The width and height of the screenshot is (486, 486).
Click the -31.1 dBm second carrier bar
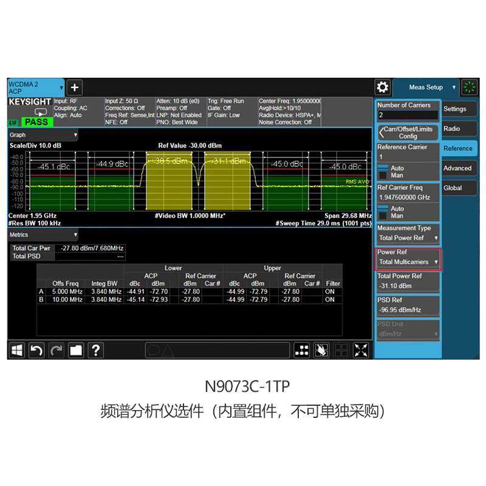227,180
